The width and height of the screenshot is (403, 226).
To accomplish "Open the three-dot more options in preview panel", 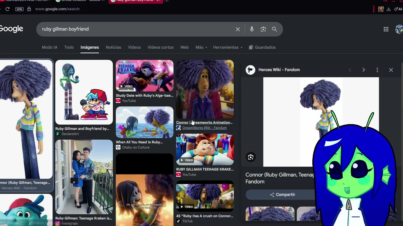I will coord(377,70).
